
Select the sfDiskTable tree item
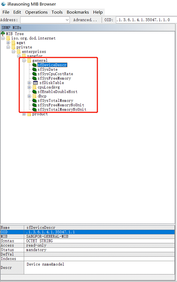coord(52,83)
